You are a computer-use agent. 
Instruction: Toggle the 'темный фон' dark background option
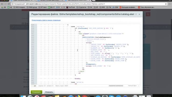(x=132, y=86)
